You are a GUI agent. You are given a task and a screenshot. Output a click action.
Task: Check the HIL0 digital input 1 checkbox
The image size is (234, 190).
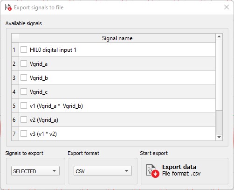[x=24, y=49]
